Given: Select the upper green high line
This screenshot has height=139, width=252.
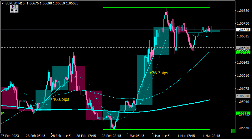Looking at the screenshot, I should [156, 7].
